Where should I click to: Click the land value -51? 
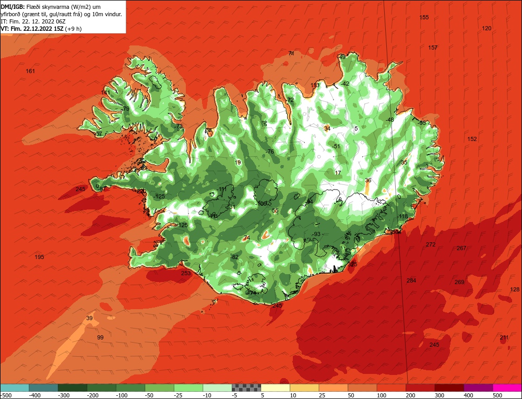click(336, 146)
